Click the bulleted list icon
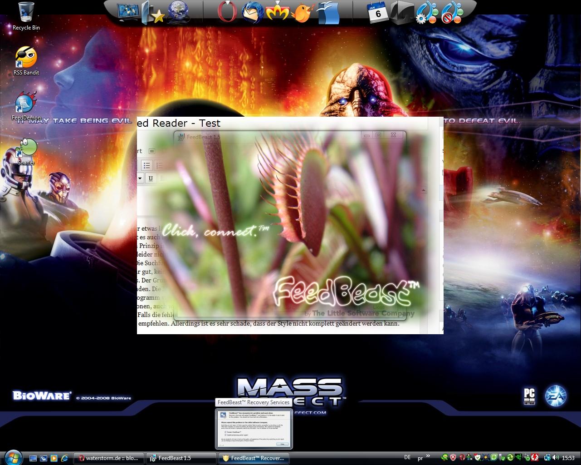The image size is (581, 465). 147,164
